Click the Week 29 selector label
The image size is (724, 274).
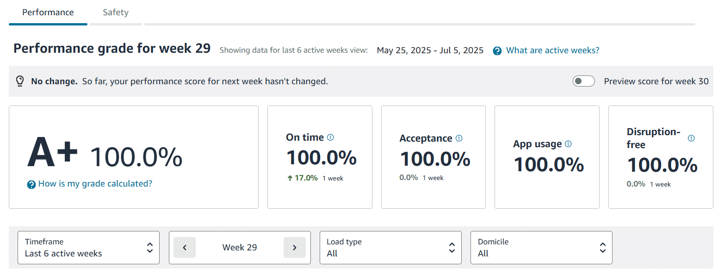pos(240,248)
